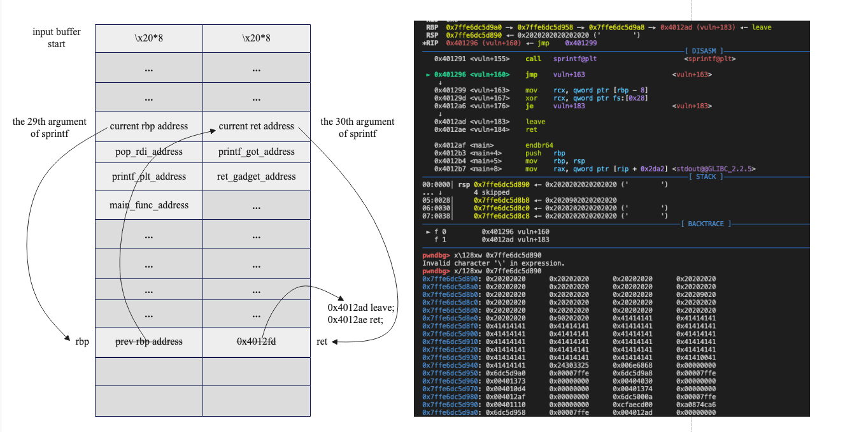Select the main_func_address cell
The image size is (852, 432).
149,205
